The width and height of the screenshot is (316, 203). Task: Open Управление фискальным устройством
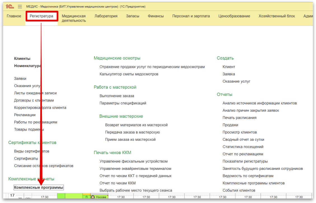click(134, 162)
